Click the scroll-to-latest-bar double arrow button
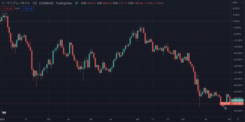Image resolution: width=245 pixels, height=122 pixels. click(x=225, y=108)
